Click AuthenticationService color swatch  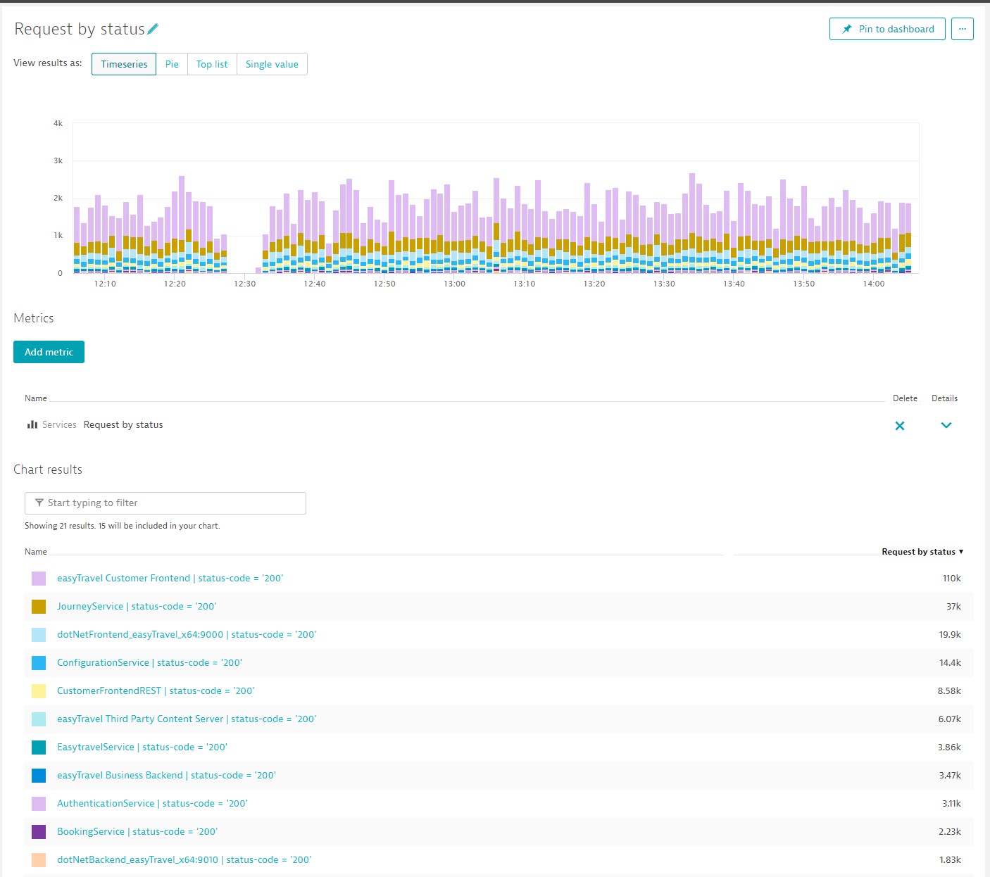coord(39,803)
